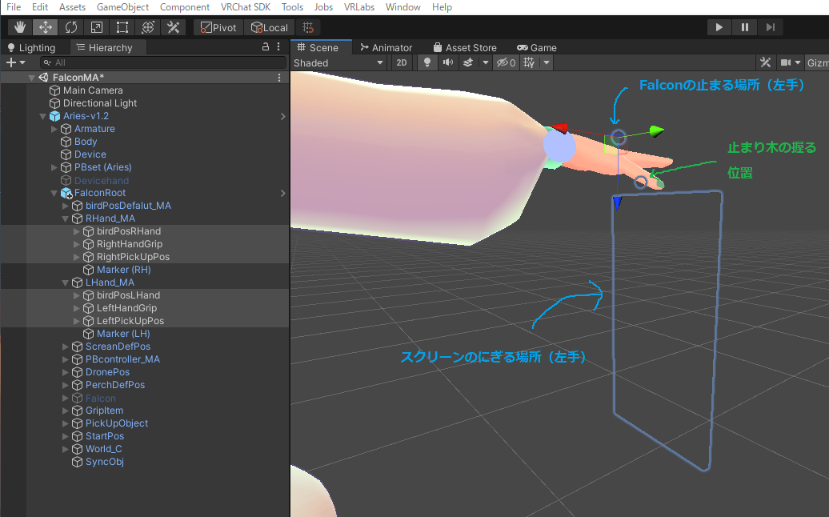Open scene effects dropdown arrow
This screenshot has height=517, width=829.
486,62
